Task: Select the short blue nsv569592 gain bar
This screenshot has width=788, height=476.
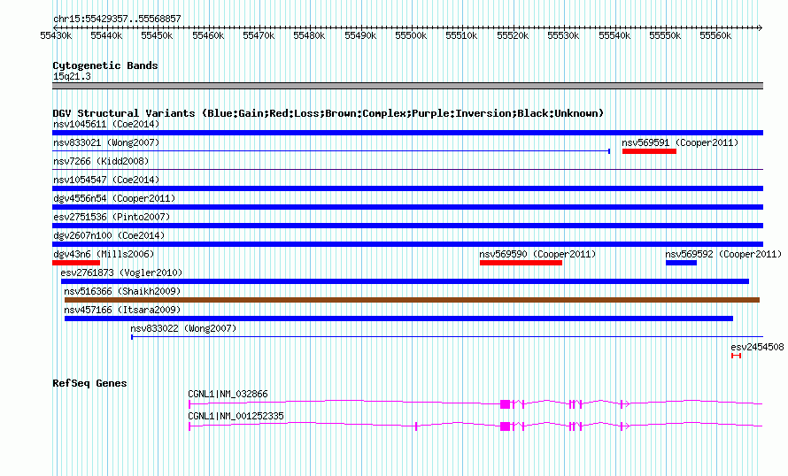Action: pos(682,263)
